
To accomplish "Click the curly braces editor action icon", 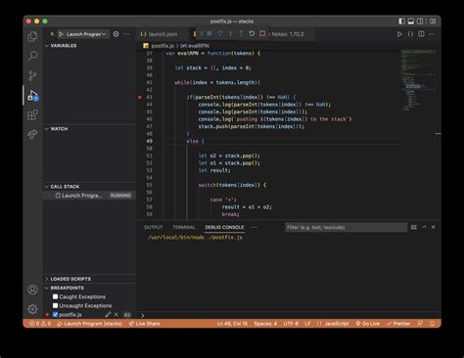I will (410, 34).
